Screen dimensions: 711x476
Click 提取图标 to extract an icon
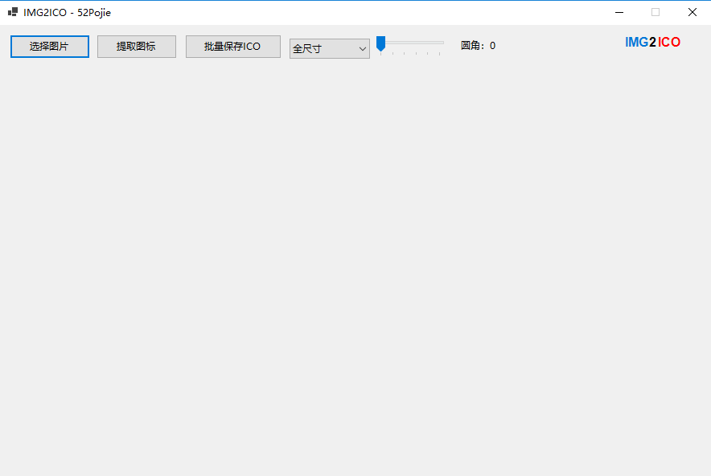(x=136, y=46)
